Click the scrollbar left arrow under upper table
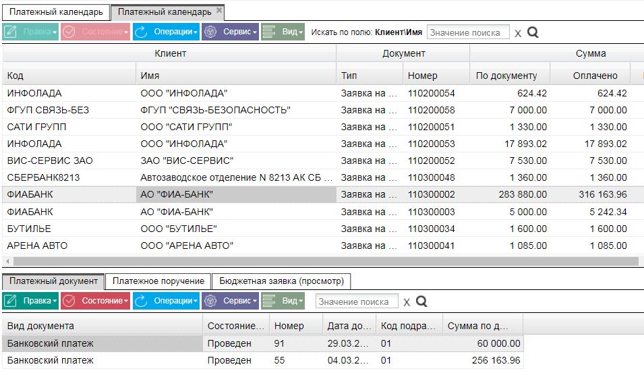The height and width of the screenshot is (375, 644). point(7,261)
